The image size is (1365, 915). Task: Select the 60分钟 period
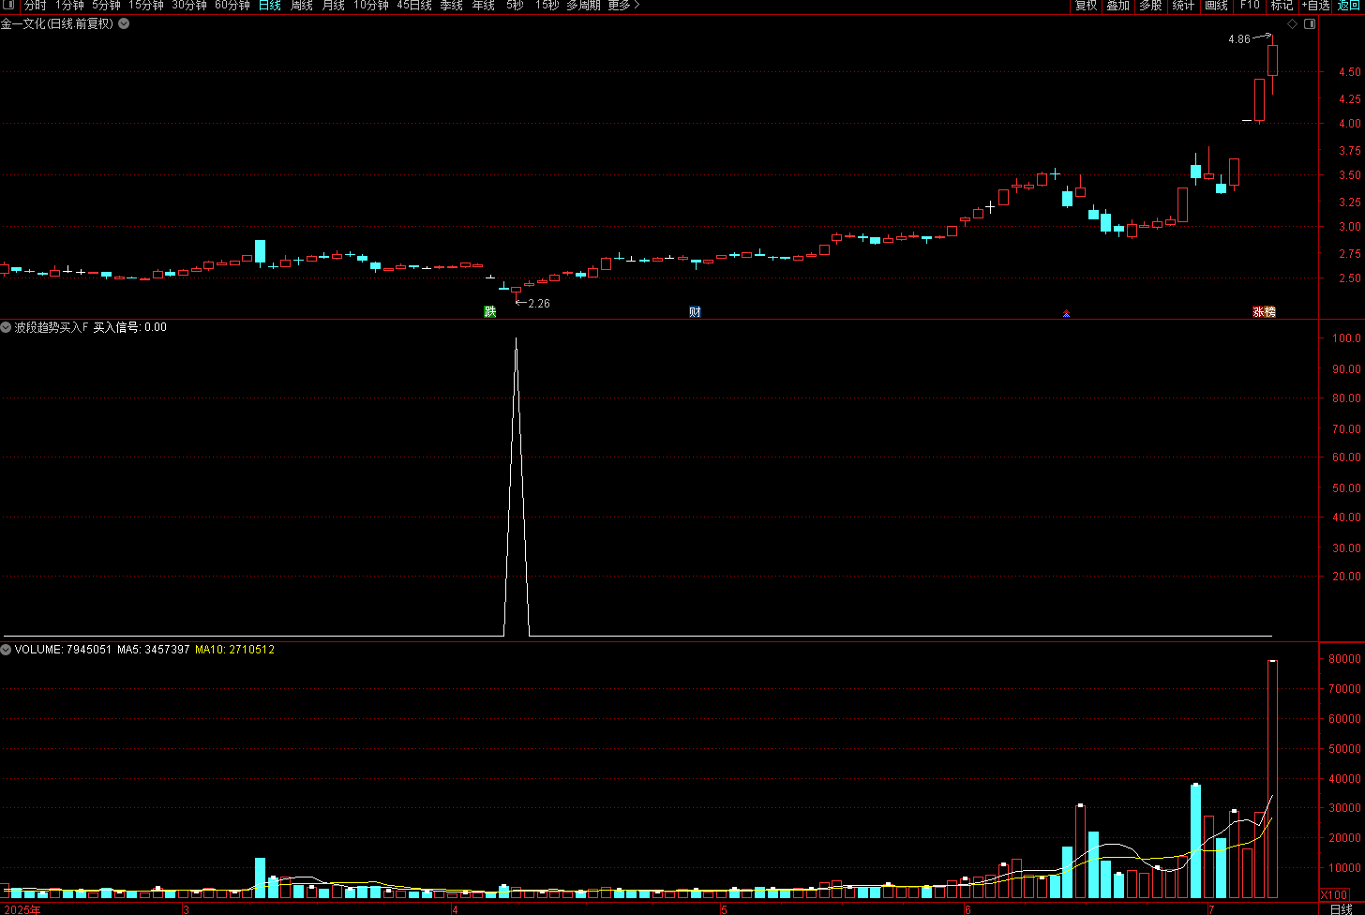click(x=232, y=6)
